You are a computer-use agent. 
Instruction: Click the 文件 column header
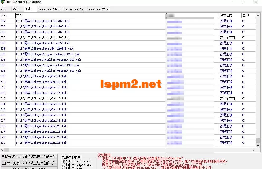point(91,15)
